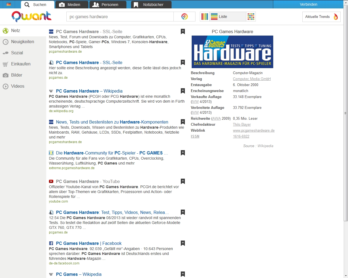Click the YouTube favicon beside result
The image size is (348, 278).
pyautogui.click(x=51, y=181)
